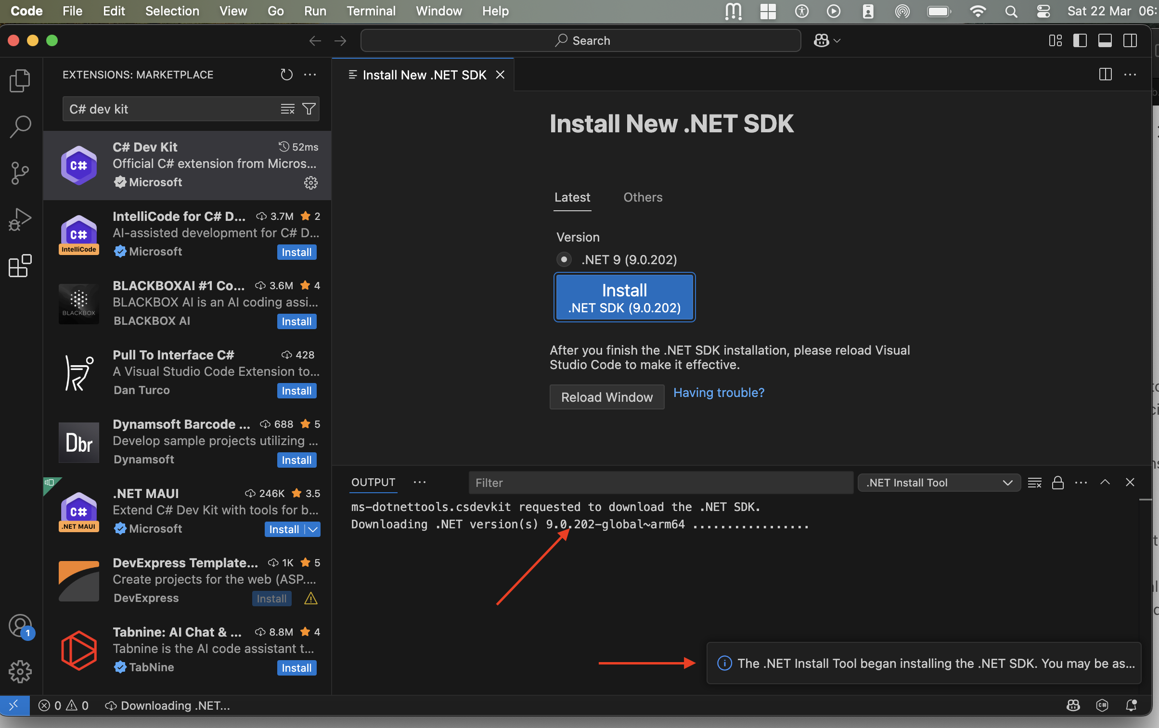The width and height of the screenshot is (1159, 728).
Task: Open the Having trouble? link
Action: 718,393
